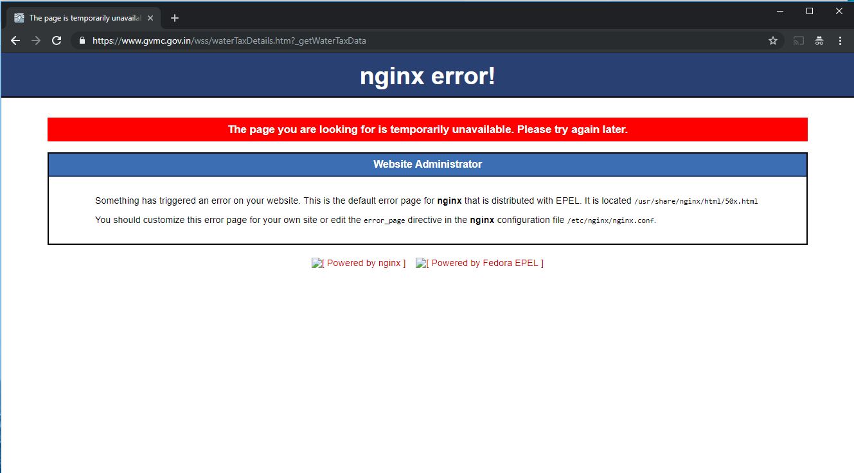Reload the current page
854x473 pixels.
pos(57,40)
